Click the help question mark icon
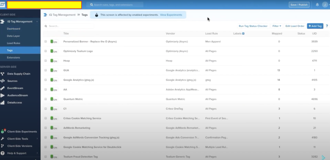Image resolution: width=330 pixels, height=160 pixels. (327, 26)
